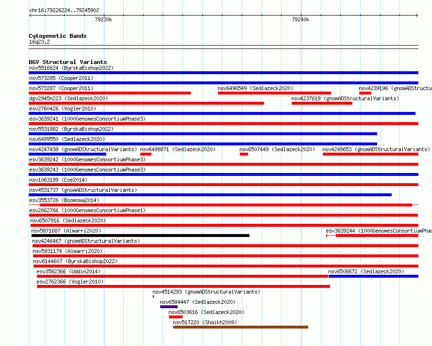Click the red nsv4237619 variant bar
The height and width of the screenshot is (346, 432).
pos(322,103)
